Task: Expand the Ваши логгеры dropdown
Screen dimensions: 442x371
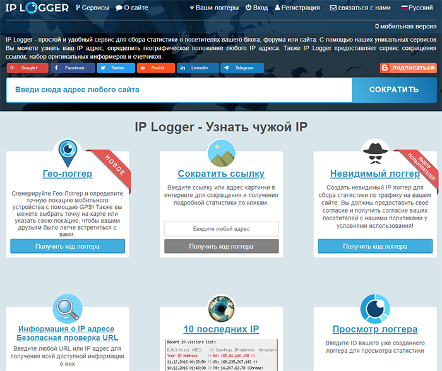Action: click(x=214, y=8)
